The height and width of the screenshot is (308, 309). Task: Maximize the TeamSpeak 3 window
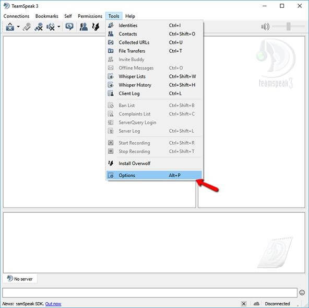[x=282, y=6]
